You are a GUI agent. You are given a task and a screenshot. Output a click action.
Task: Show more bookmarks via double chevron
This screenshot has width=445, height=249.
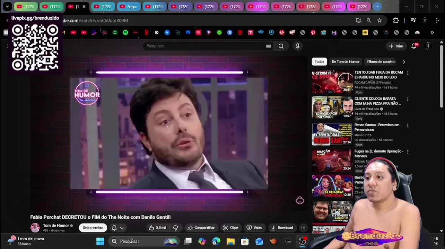[x=432, y=33]
